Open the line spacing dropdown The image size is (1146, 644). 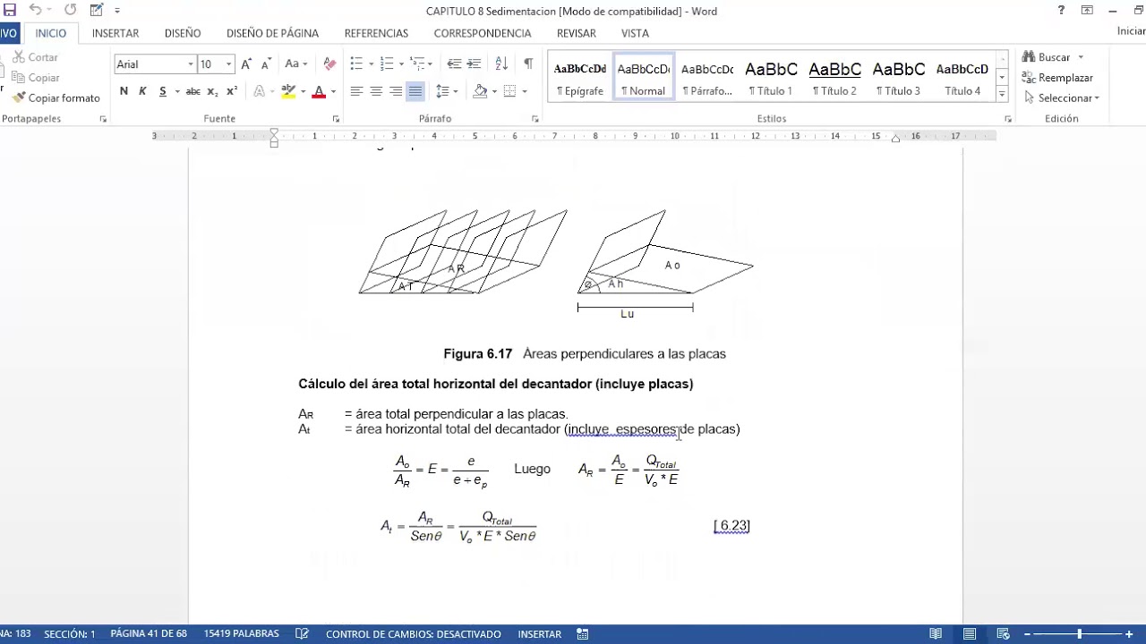pyautogui.click(x=446, y=91)
